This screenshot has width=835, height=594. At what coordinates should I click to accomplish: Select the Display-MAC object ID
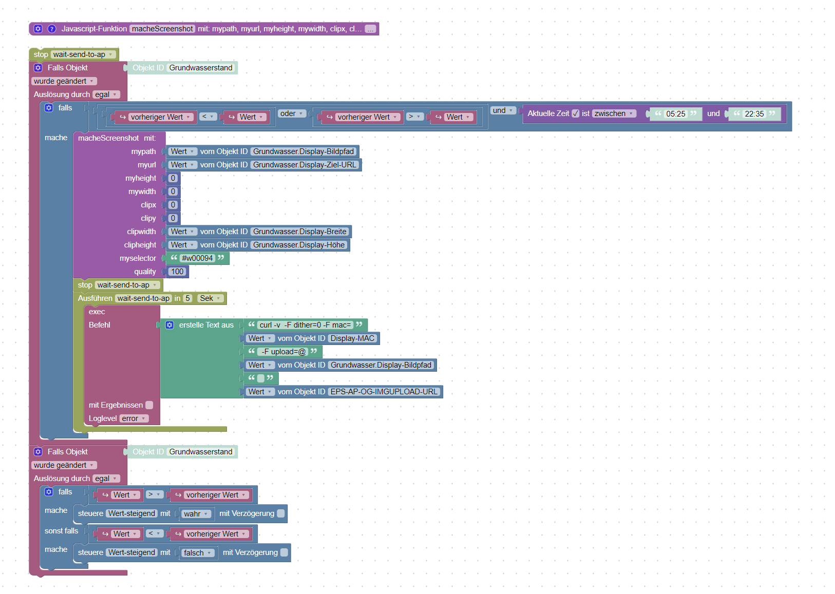[x=352, y=338]
